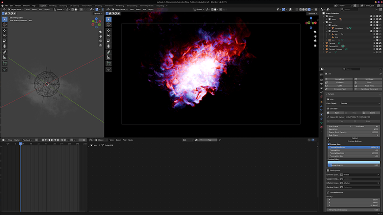Click the Temperature Buoyancy slider
Screen dimensions: 383x215
(x=353, y=210)
